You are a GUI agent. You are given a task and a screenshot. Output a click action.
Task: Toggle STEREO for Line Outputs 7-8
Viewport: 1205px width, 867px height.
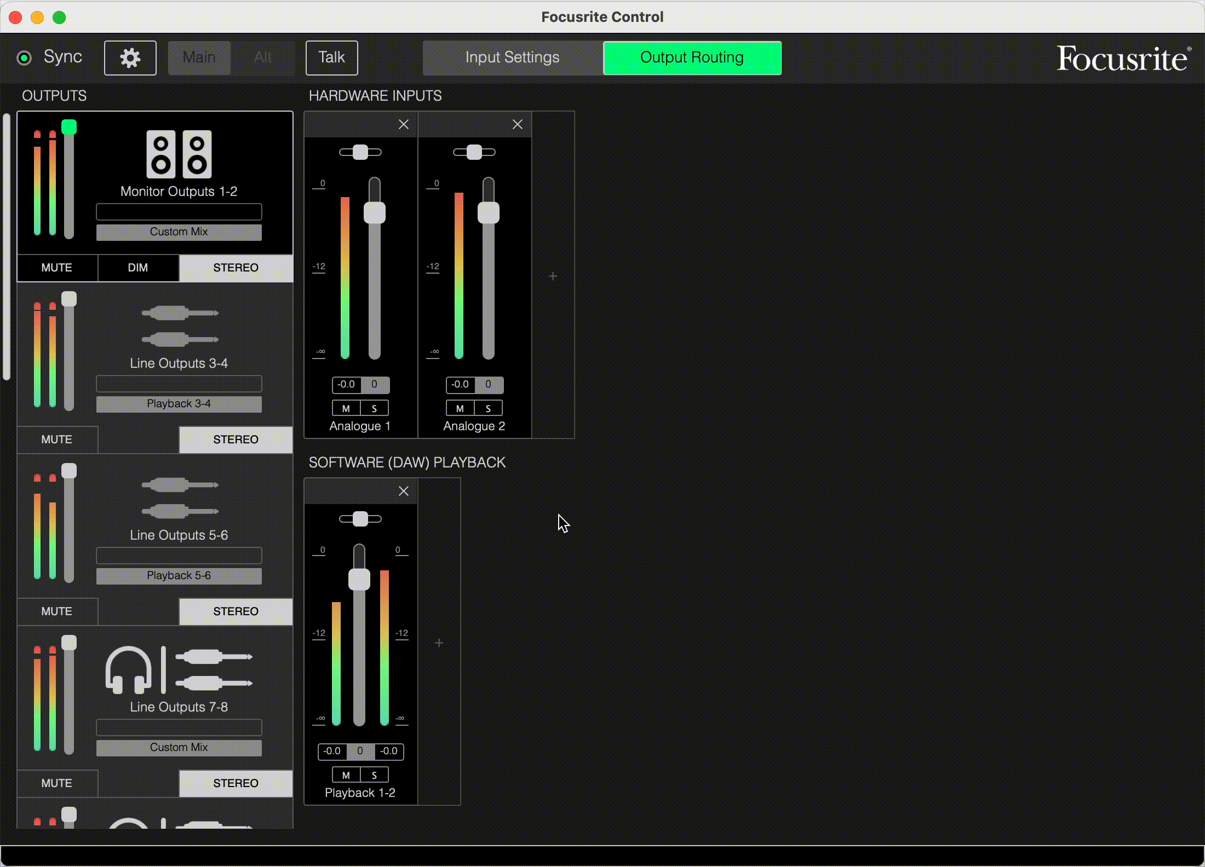click(236, 783)
